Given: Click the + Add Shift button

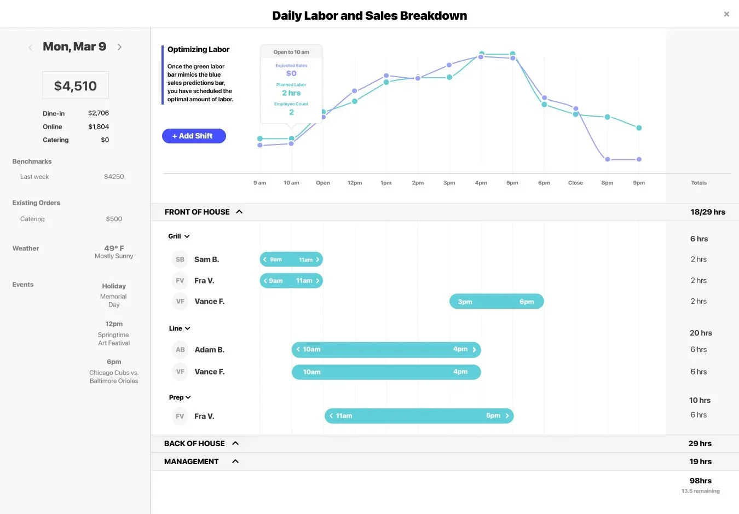Looking at the screenshot, I should coord(194,136).
